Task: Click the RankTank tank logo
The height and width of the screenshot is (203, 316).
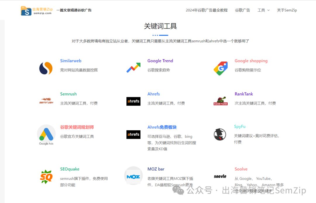Action: 221,101
